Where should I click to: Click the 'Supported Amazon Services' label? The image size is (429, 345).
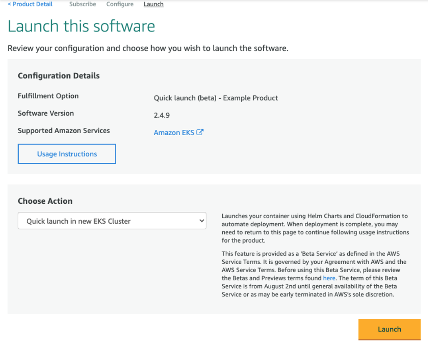(x=64, y=131)
